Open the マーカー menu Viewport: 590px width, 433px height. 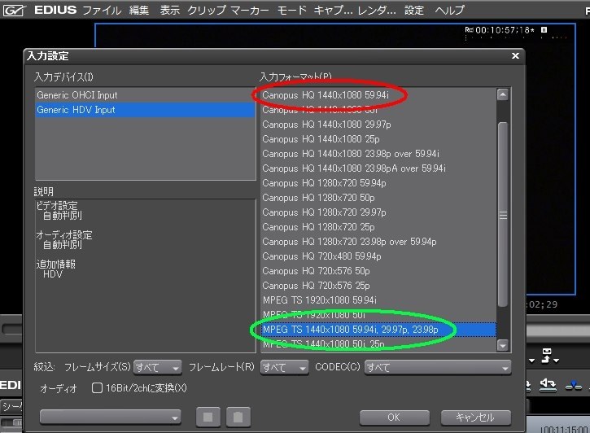click(250, 10)
